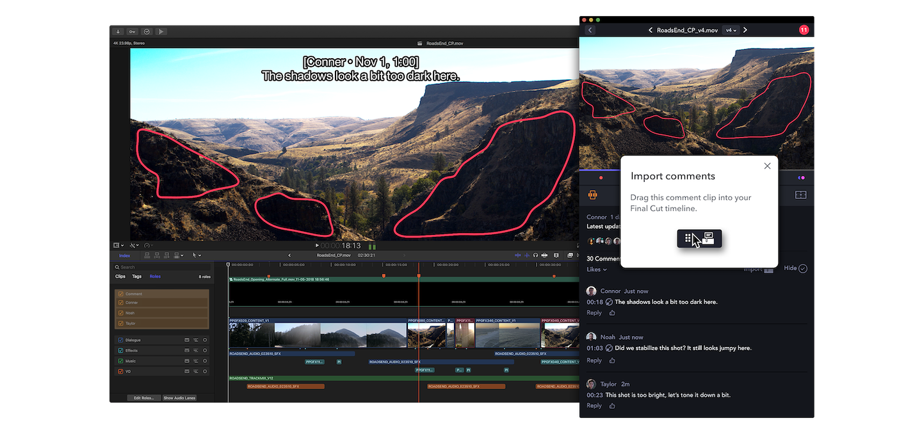
Task: Click the Search field in the index
Action: click(x=163, y=267)
